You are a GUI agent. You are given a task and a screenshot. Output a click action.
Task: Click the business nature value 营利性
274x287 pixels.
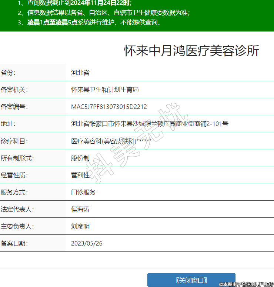point(80,175)
